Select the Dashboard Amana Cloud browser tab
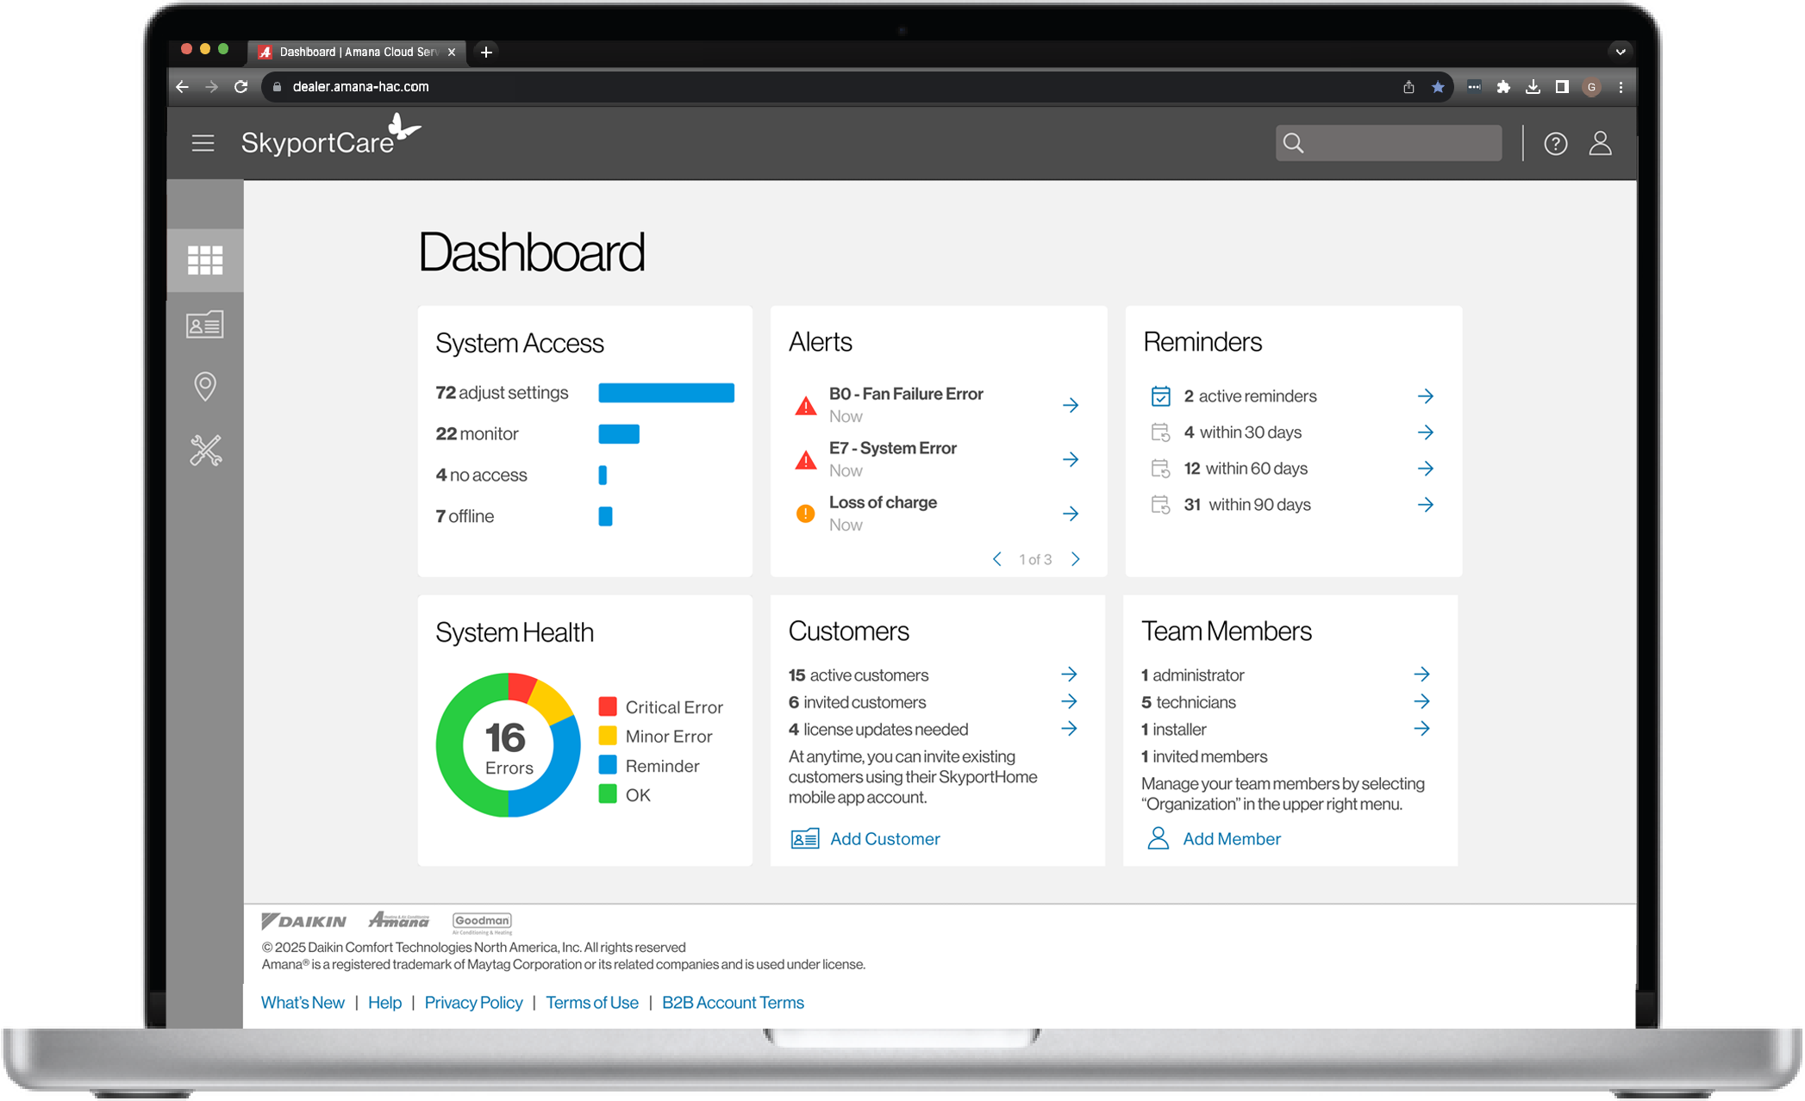This screenshot has width=1805, height=1101. pyautogui.click(x=358, y=52)
